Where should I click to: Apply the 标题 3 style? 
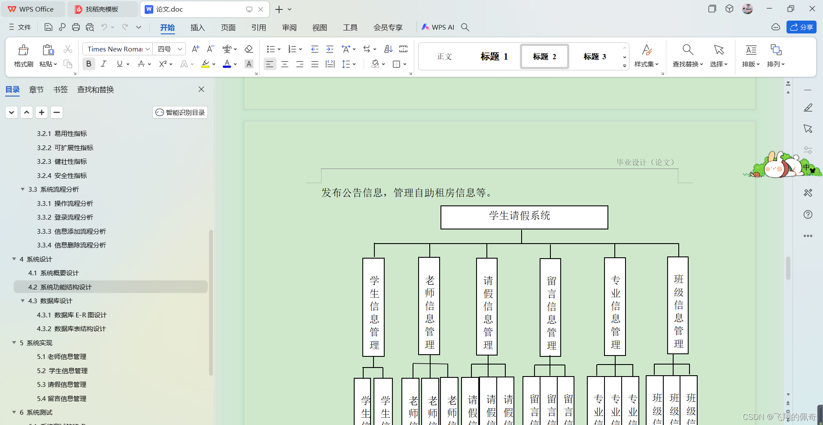595,57
